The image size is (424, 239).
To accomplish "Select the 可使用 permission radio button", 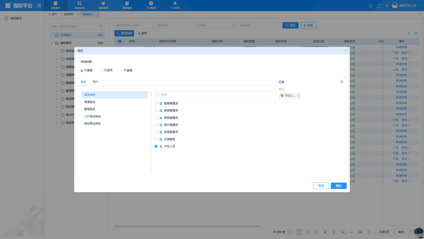I will [102, 70].
